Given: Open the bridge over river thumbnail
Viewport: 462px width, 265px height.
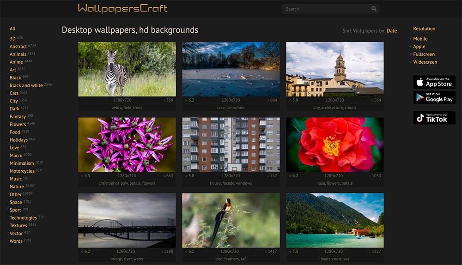Looking at the screenshot, I should 127,220.
